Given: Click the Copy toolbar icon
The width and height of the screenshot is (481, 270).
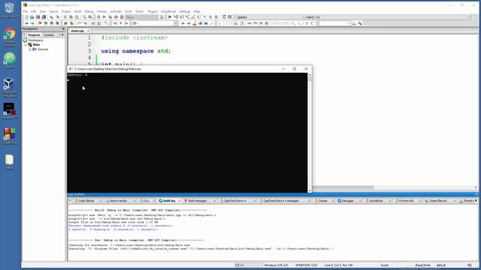Looking at the screenshot, I should point(71,17).
